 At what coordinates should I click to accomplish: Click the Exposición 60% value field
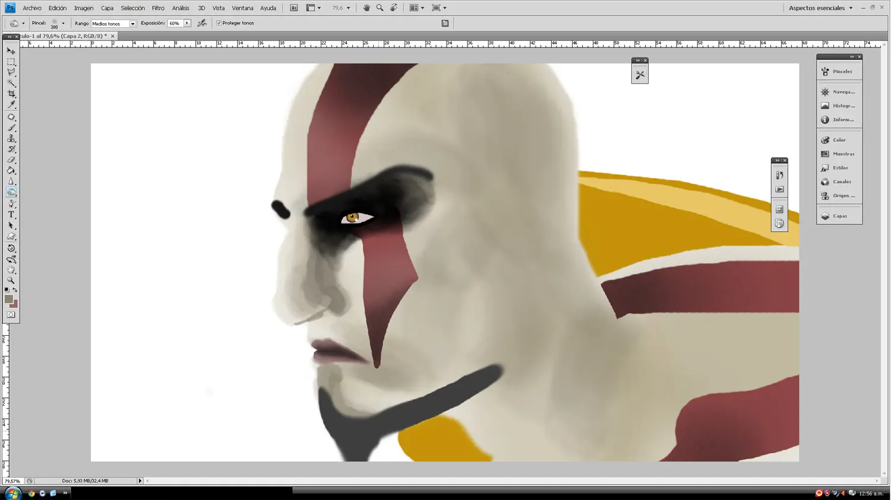(175, 23)
